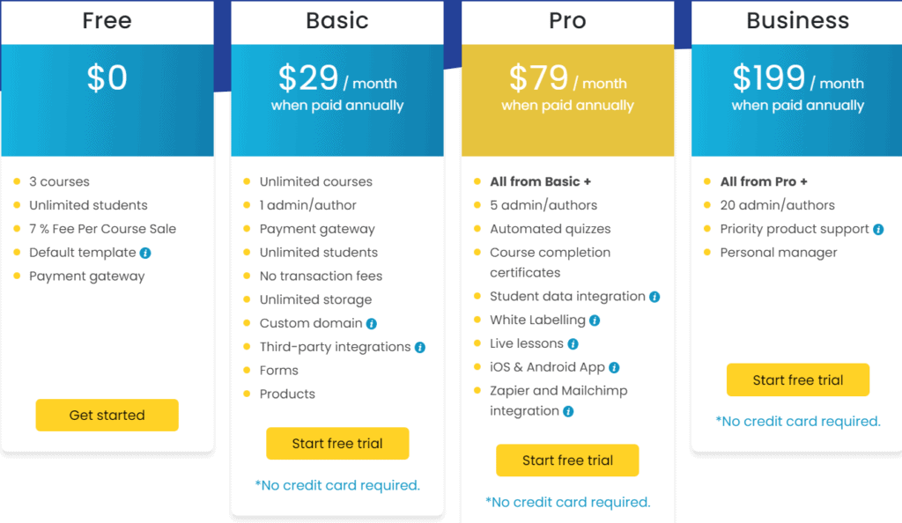This screenshot has width=902, height=523.
Task: Select the Free plan header
Action: 107,20
